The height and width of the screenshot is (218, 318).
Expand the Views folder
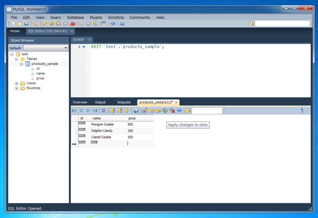point(17,83)
